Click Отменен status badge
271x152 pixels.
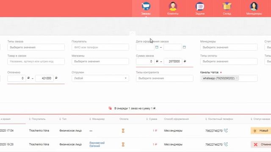pyautogui.click(x=261, y=144)
